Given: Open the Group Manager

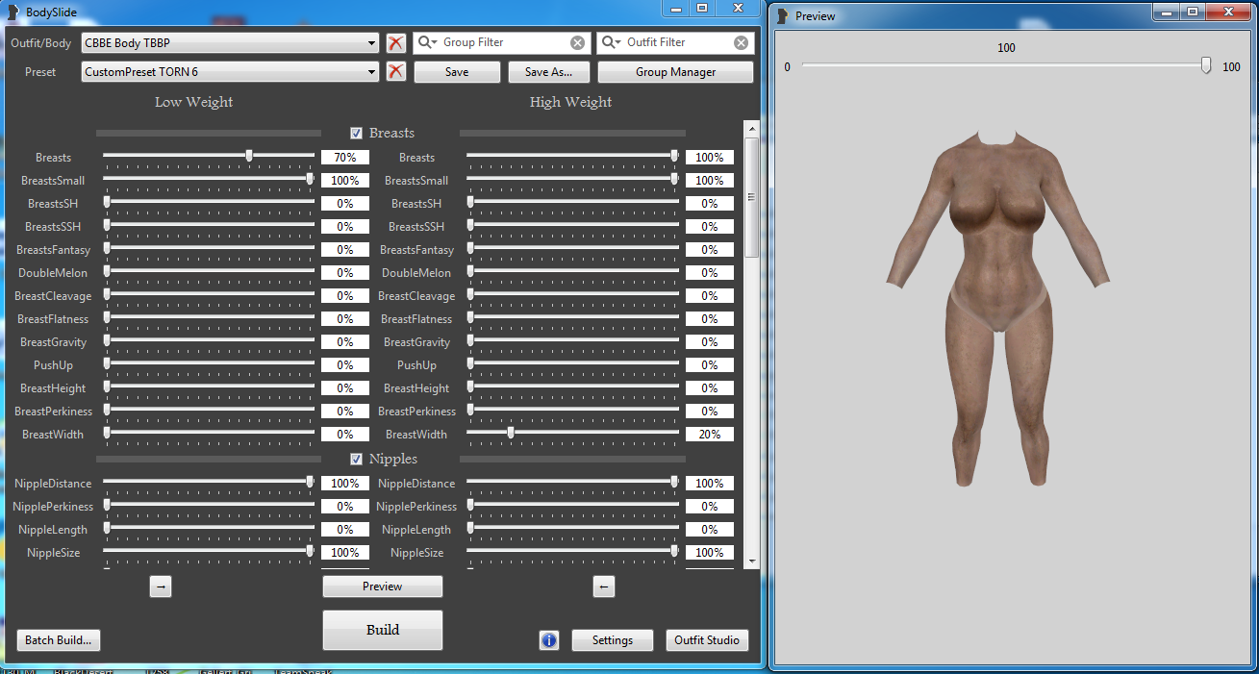Looking at the screenshot, I should pyautogui.click(x=675, y=72).
